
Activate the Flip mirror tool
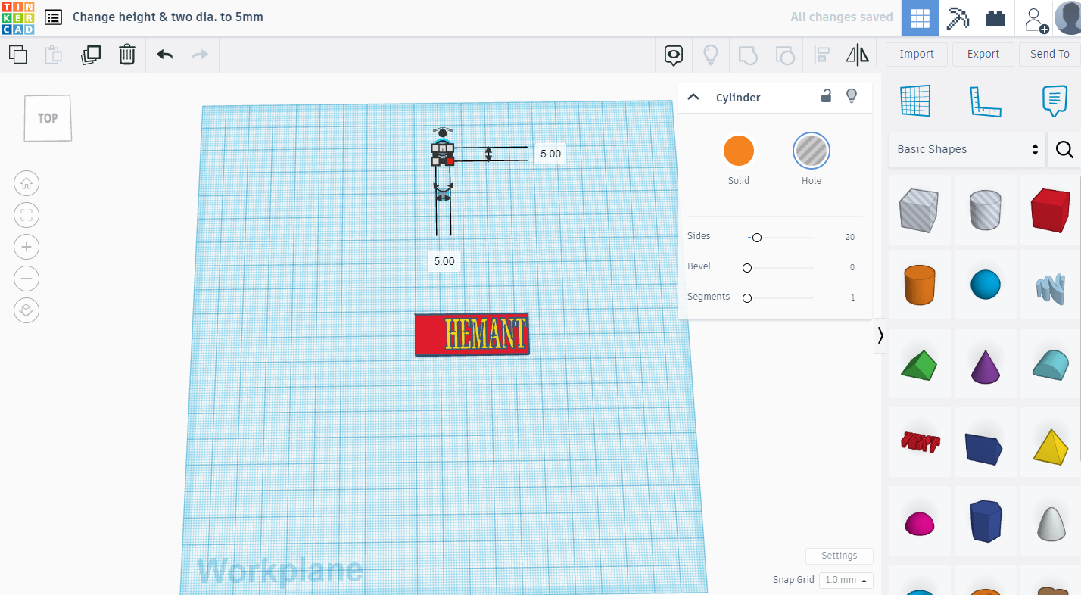coord(858,55)
